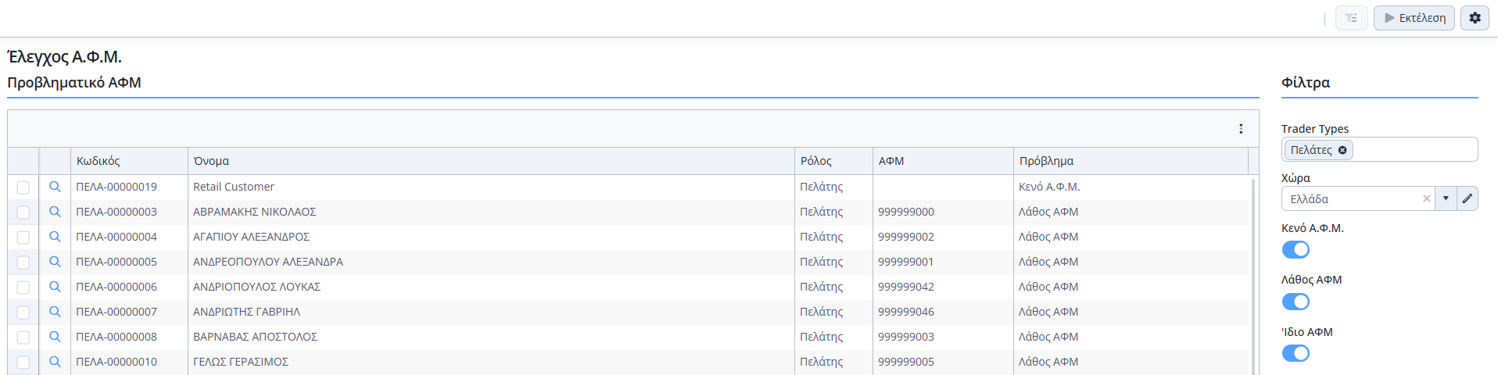Click the filter tree icon in top toolbar
The image size is (1498, 375).
1351,18
